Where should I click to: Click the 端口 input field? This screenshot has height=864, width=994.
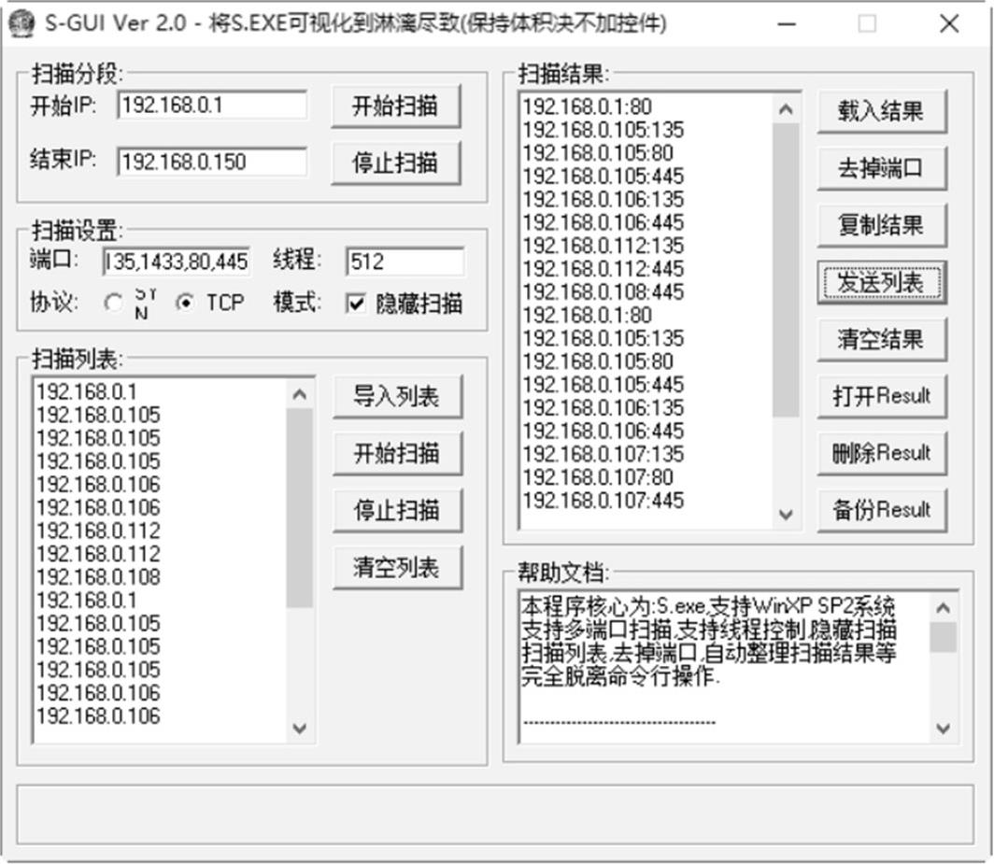(x=177, y=262)
